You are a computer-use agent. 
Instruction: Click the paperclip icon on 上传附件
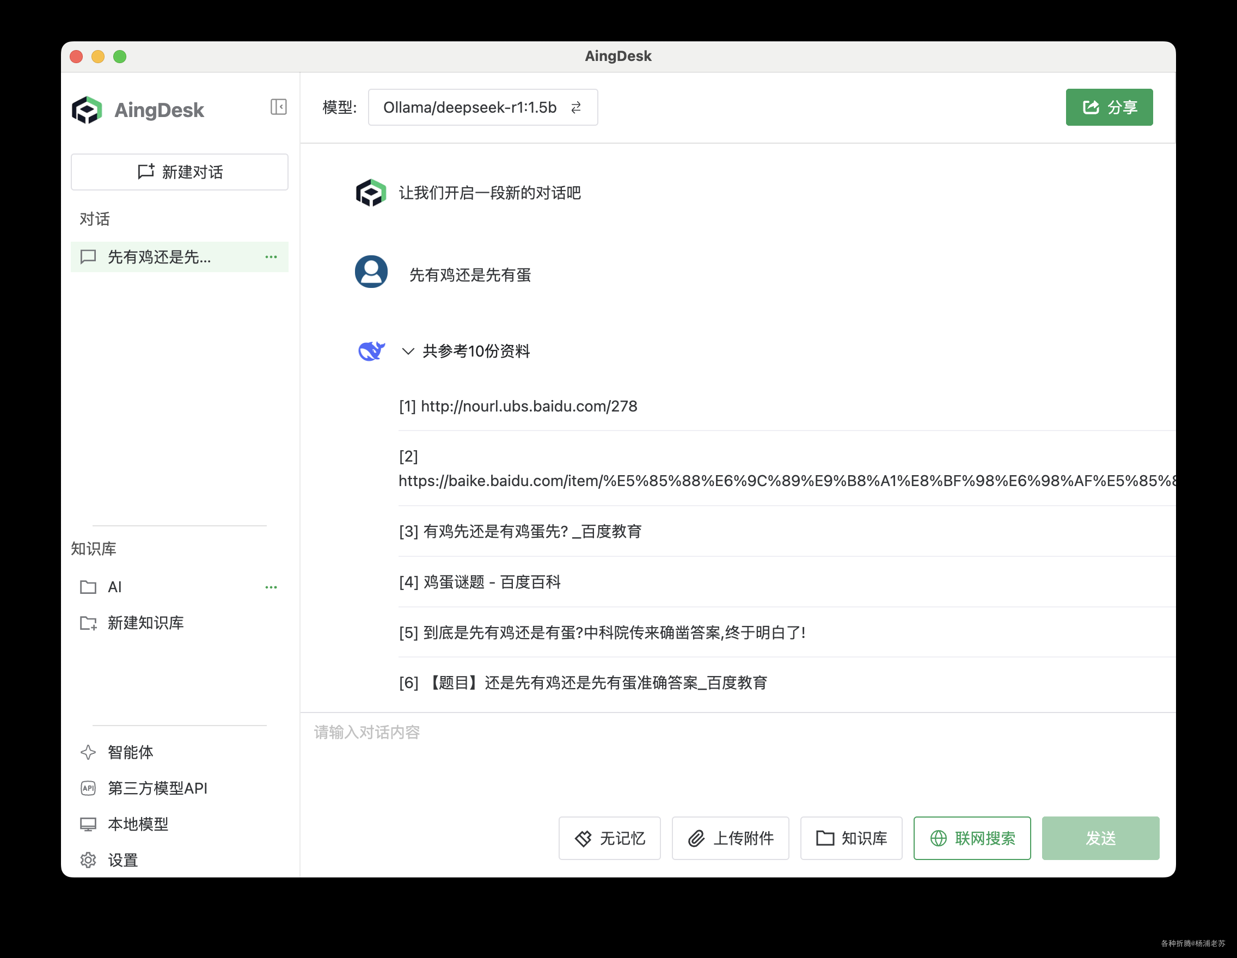(695, 838)
